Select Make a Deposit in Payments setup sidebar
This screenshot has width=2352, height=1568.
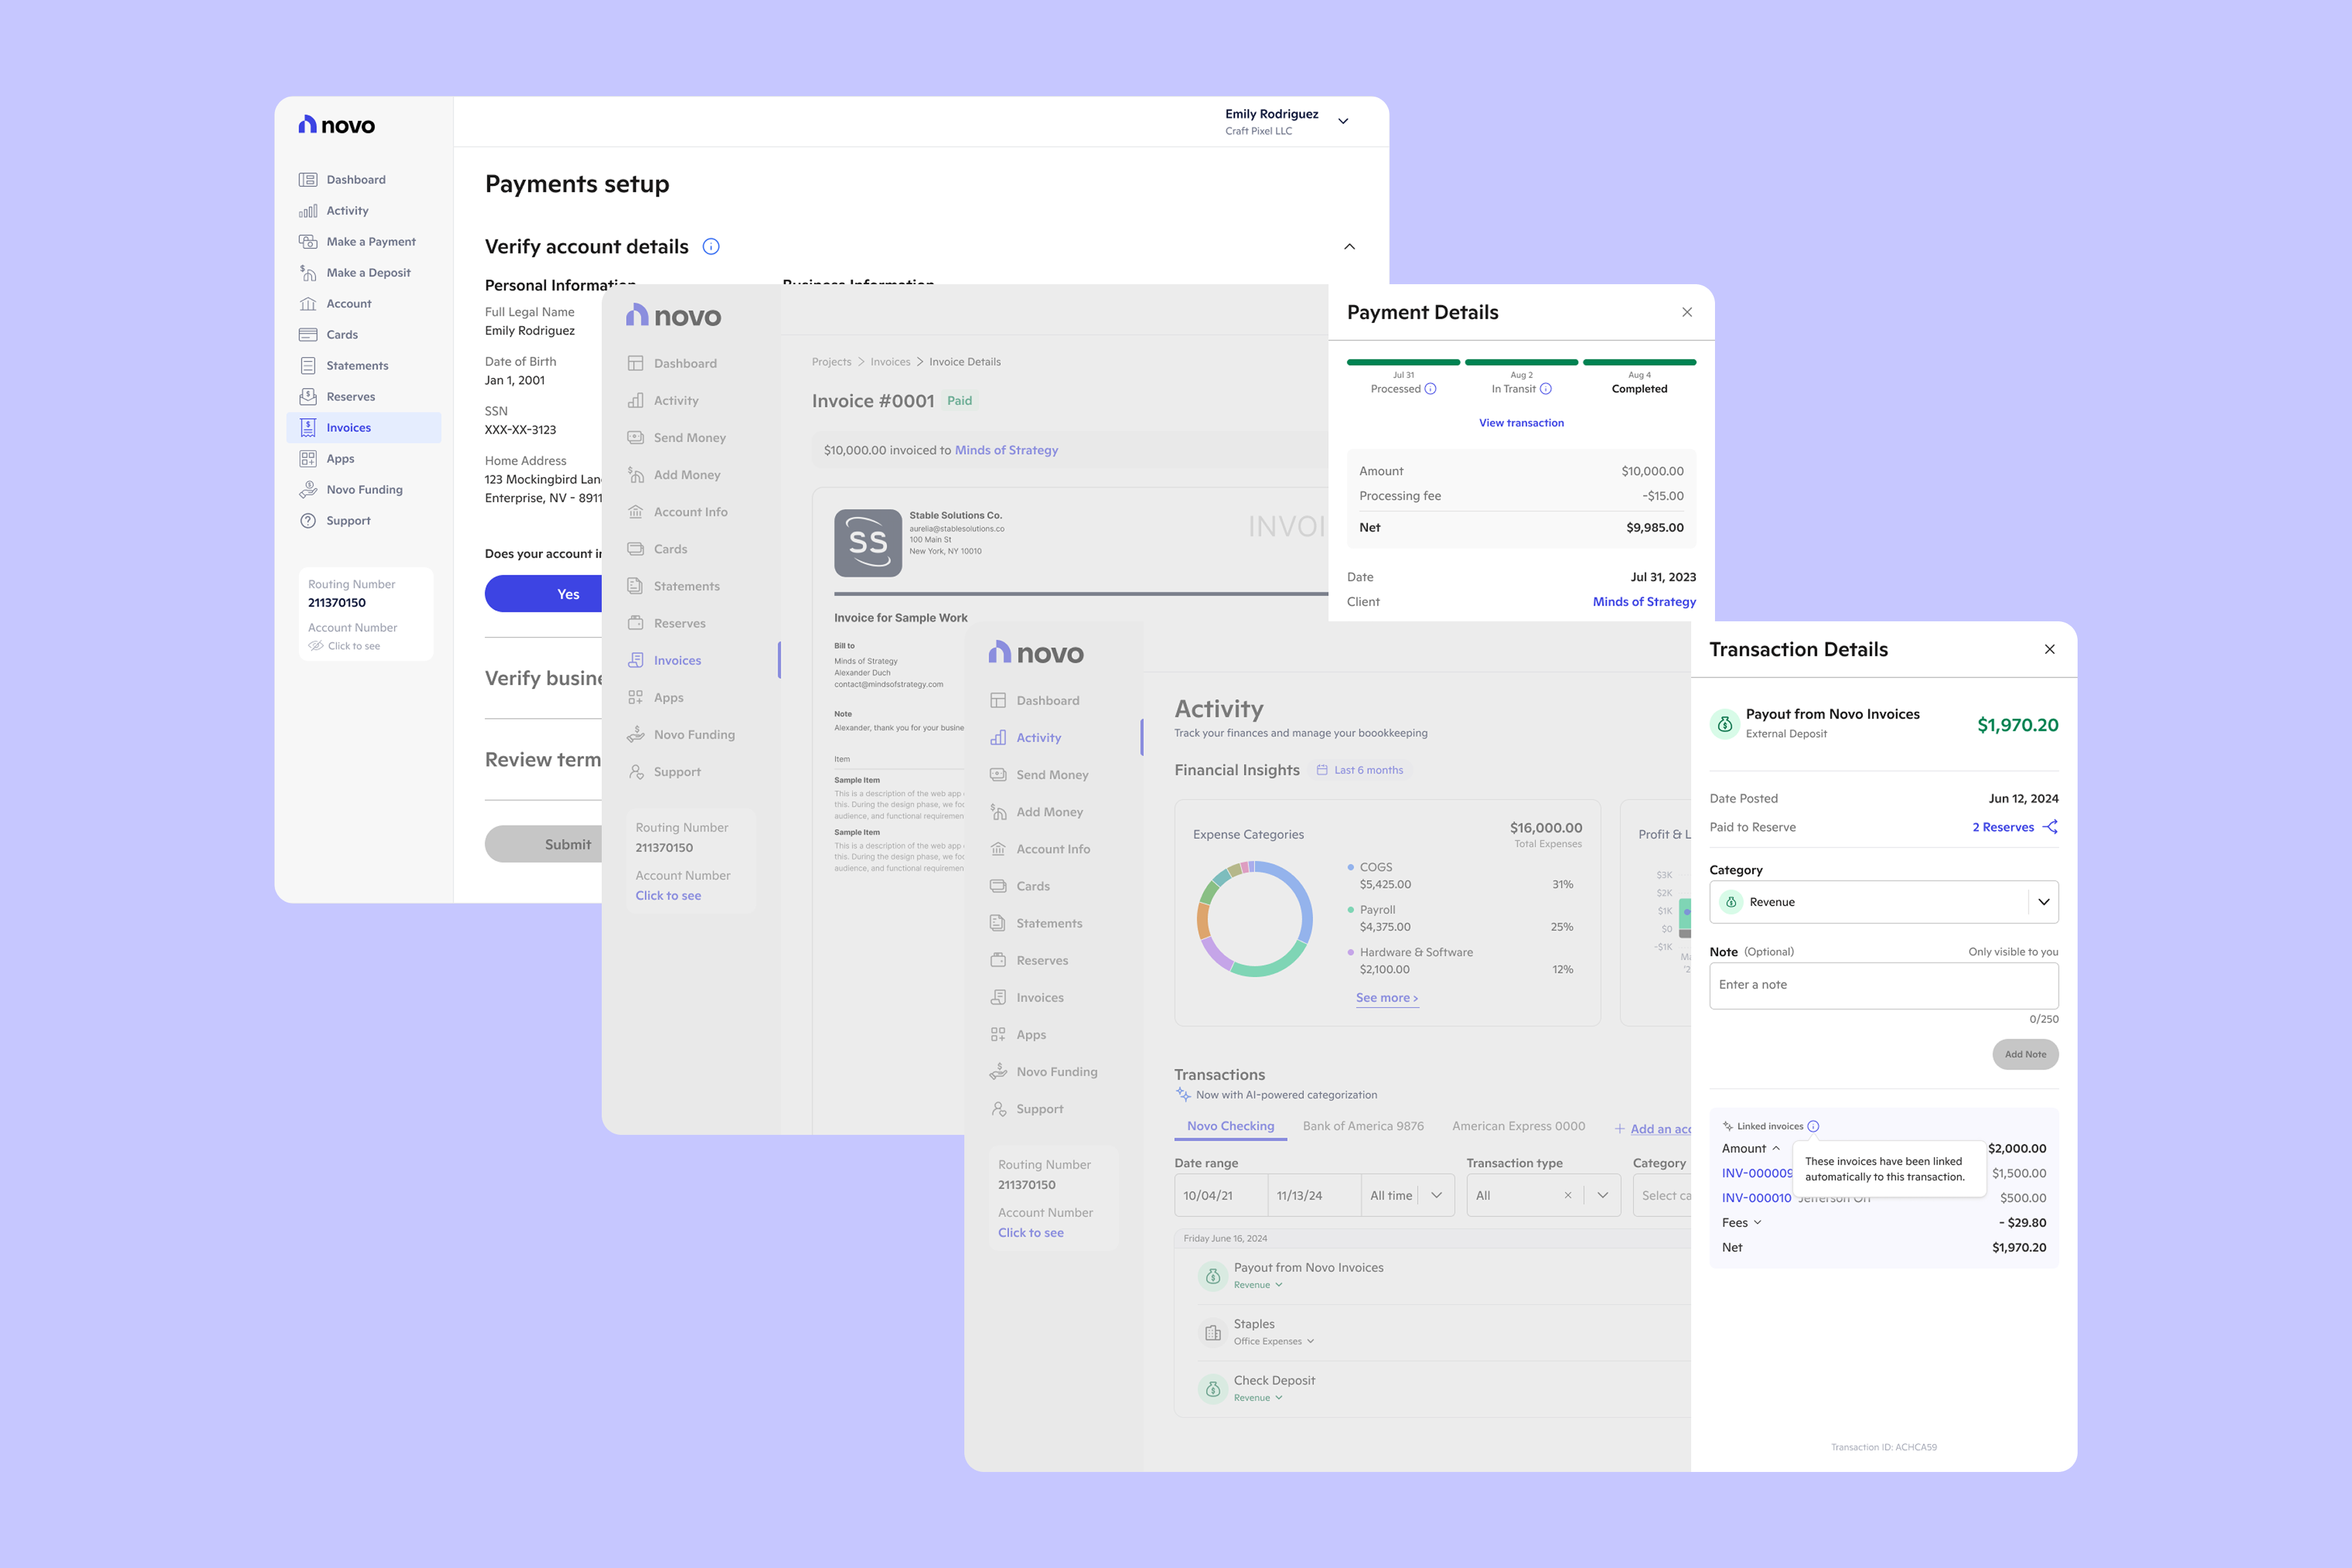pos(354,273)
